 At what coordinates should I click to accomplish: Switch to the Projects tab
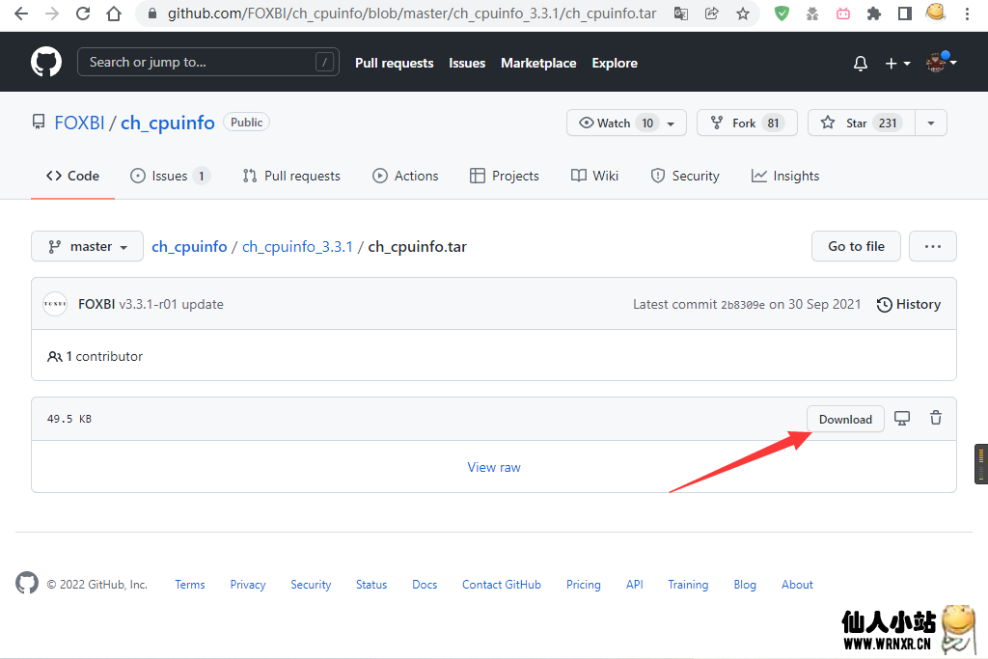click(x=504, y=176)
